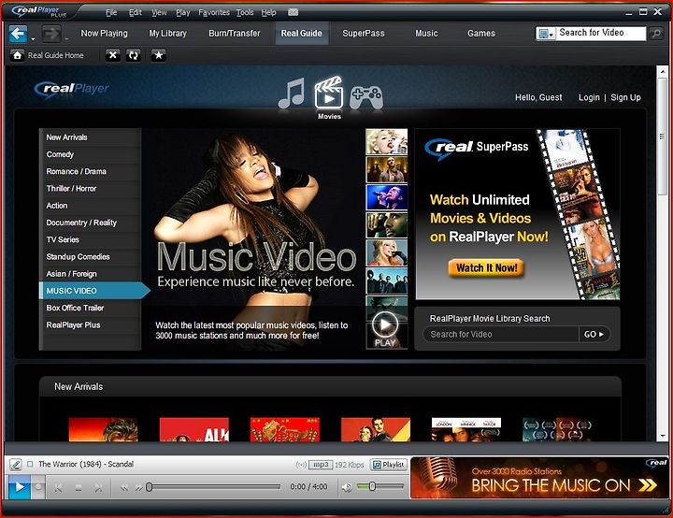Image resolution: width=673 pixels, height=518 pixels.
Task: Open the Favorites menu
Action: point(214,12)
